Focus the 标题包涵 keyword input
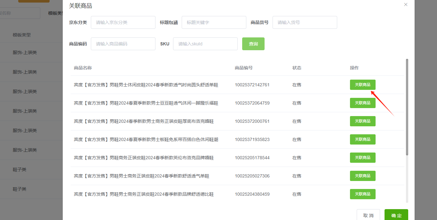The image size is (437, 220). coord(214,22)
